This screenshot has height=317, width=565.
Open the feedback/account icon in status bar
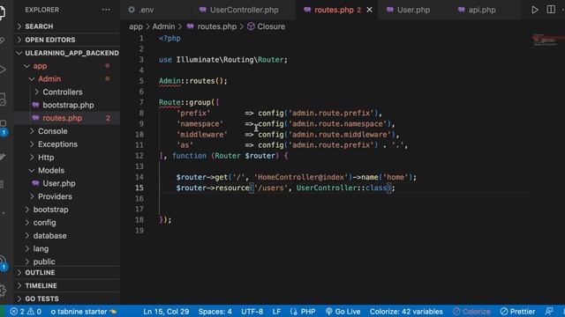(549, 312)
